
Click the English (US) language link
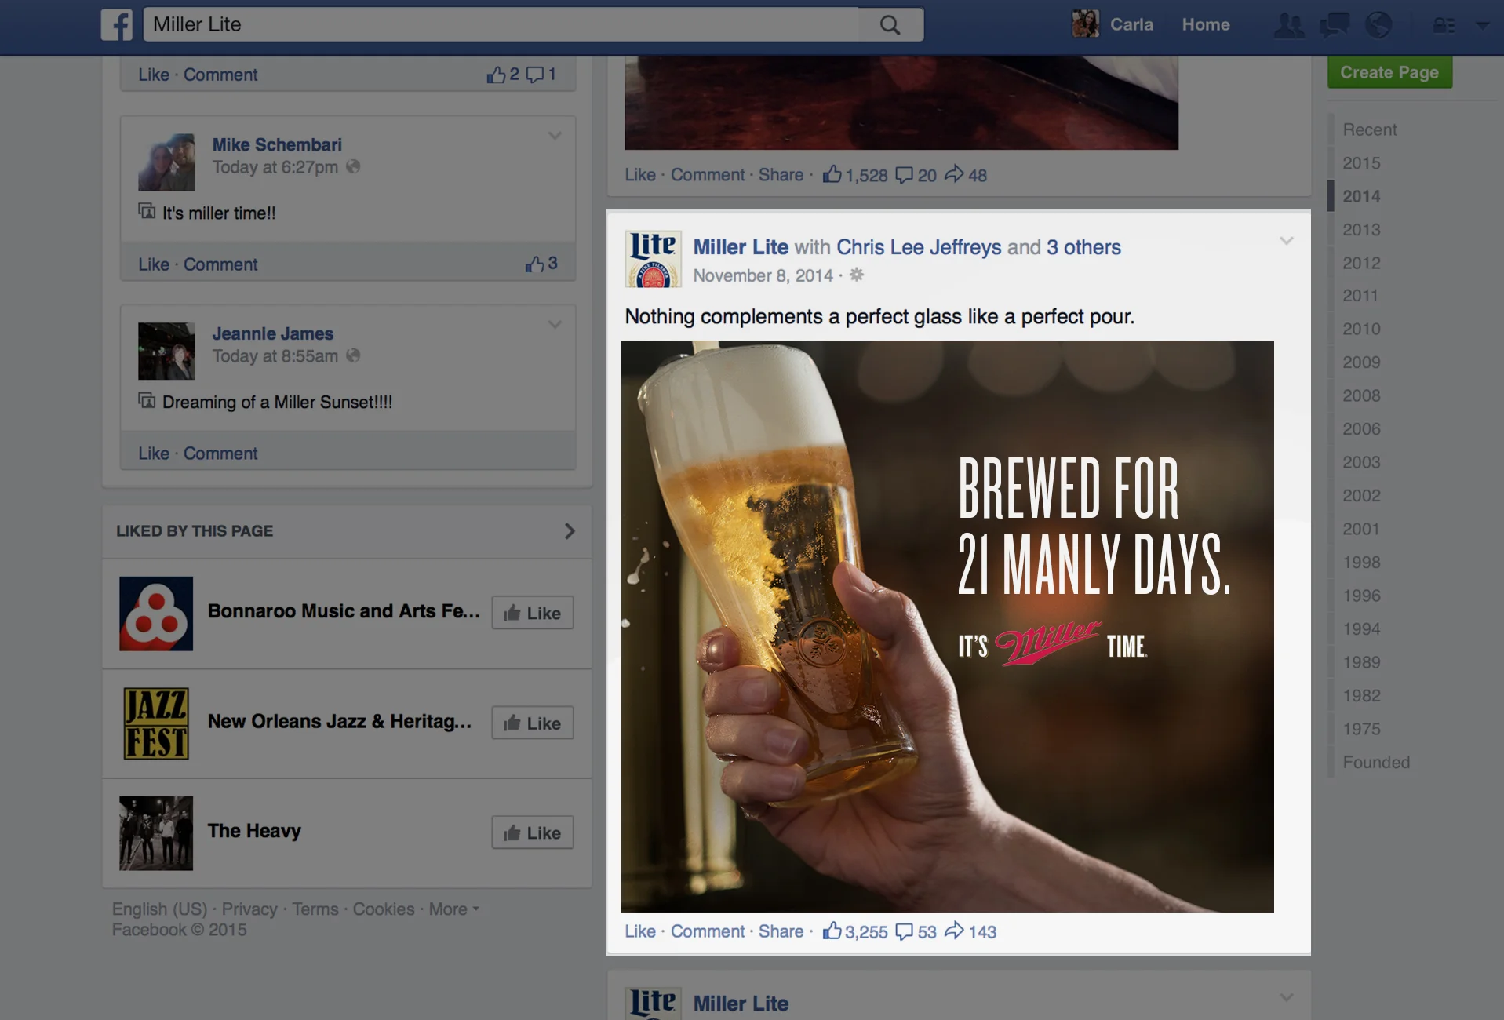159,909
